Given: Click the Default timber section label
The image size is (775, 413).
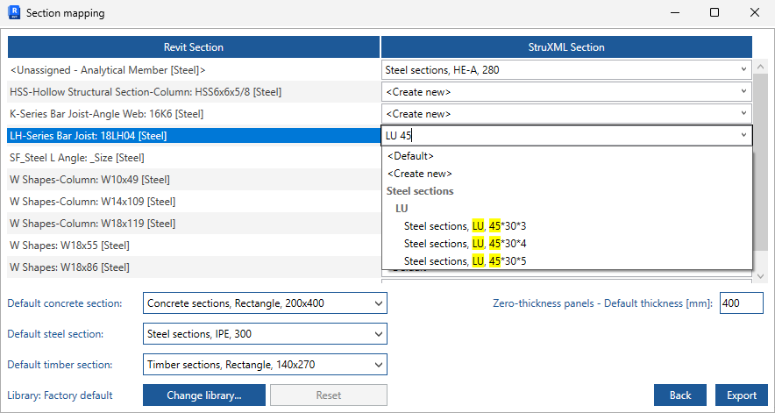Looking at the screenshot, I should pyautogui.click(x=60, y=365).
